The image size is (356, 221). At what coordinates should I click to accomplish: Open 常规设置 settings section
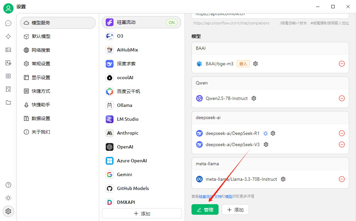(x=58, y=64)
